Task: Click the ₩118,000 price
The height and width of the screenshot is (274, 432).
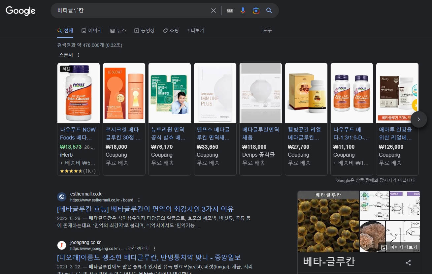Action: point(254,147)
